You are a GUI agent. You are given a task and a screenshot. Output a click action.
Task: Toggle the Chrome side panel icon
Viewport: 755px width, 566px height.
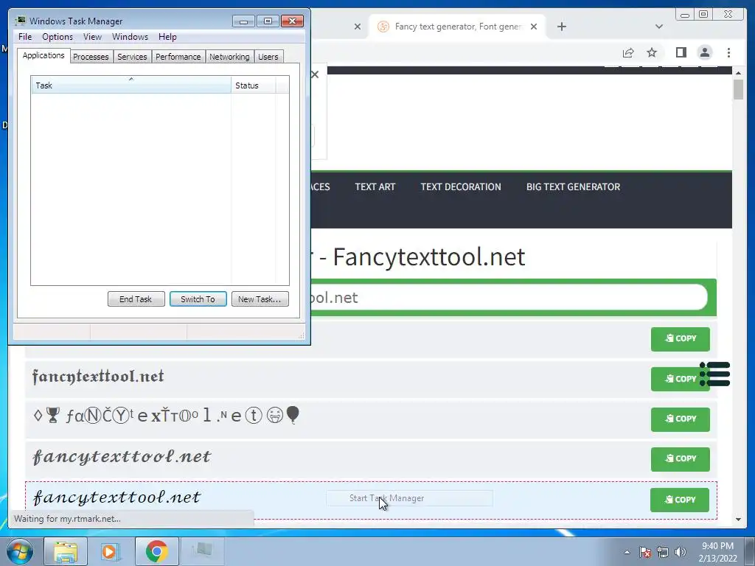click(x=681, y=52)
